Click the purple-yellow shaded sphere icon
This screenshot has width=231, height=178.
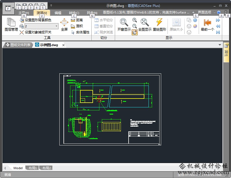tap(195, 26)
